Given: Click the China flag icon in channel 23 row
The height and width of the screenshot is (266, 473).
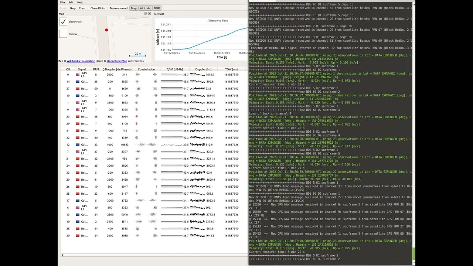Looking at the screenshot, I should click(x=78, y=117).
